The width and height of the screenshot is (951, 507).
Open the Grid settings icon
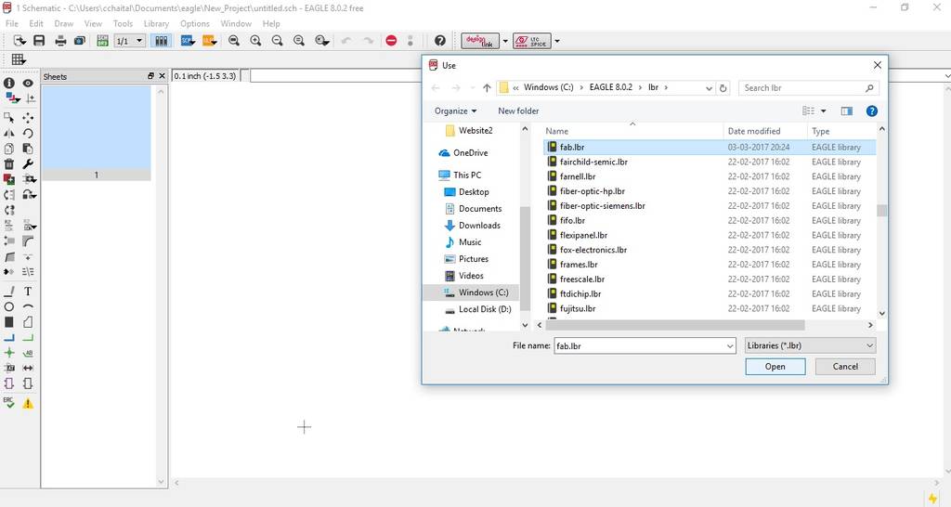coord(19,59)
